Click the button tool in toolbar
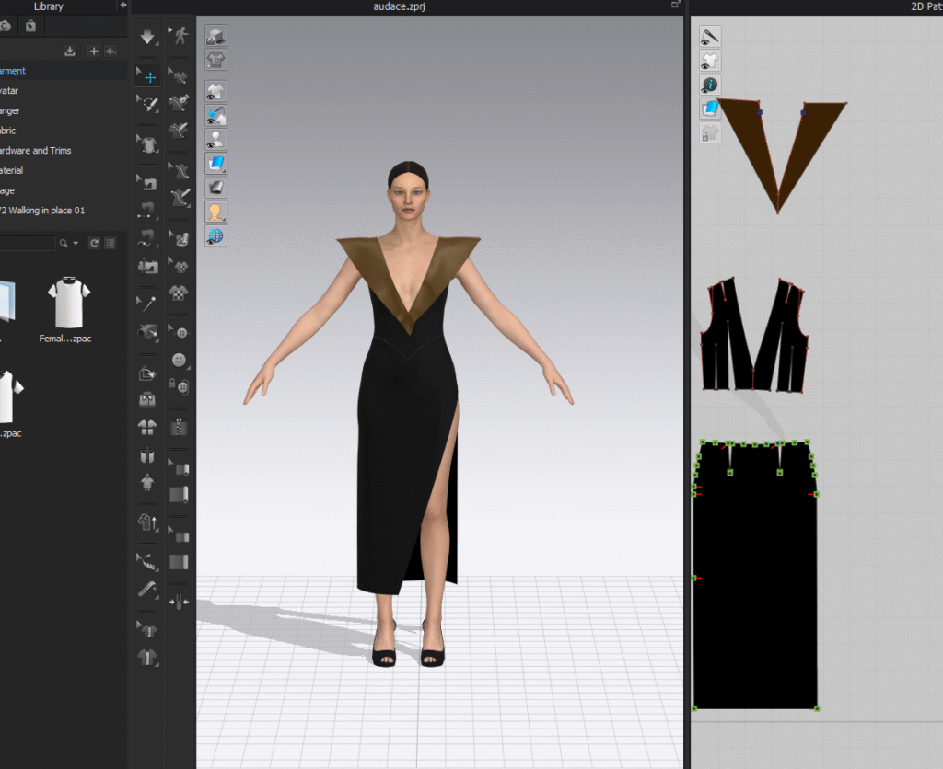Viewport: 943px width, 769px height. click(180, 360)
